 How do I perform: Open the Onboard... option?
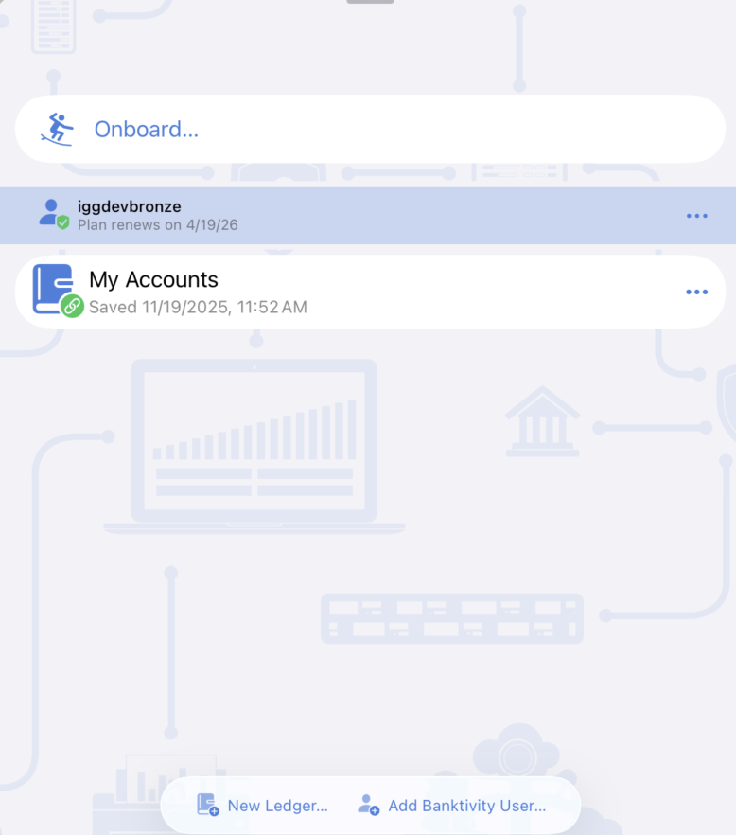click(x=146, y=129)
